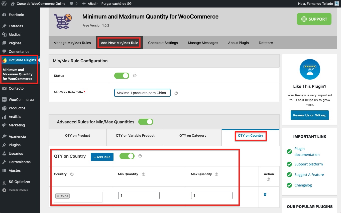Image resolution: width=341 pixels, height=213 pixels.
Task: Click the help icon beside Status toggle
Action: tap(135, 76)
